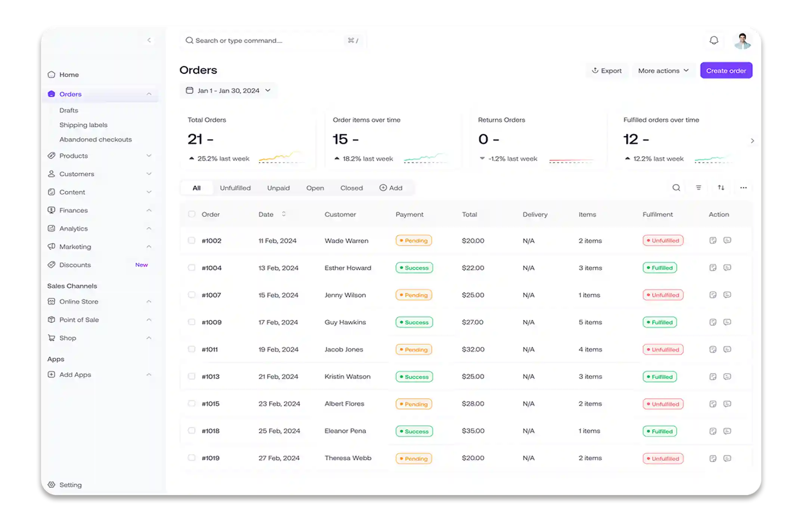Check the box for order #1004
802x522 pixels.
[192, 268]
